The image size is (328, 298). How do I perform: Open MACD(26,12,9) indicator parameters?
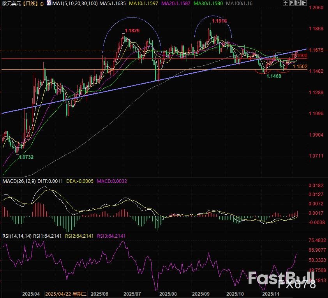19,181
